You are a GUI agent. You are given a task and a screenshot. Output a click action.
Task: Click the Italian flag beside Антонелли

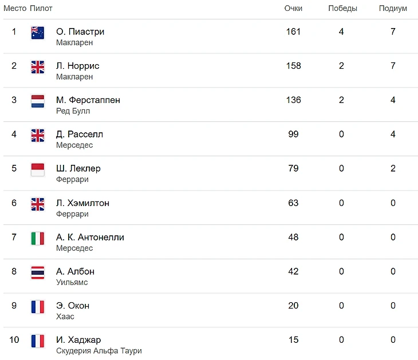38,239
